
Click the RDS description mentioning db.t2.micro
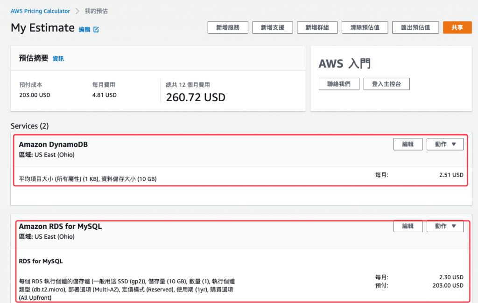click(127, 289)
